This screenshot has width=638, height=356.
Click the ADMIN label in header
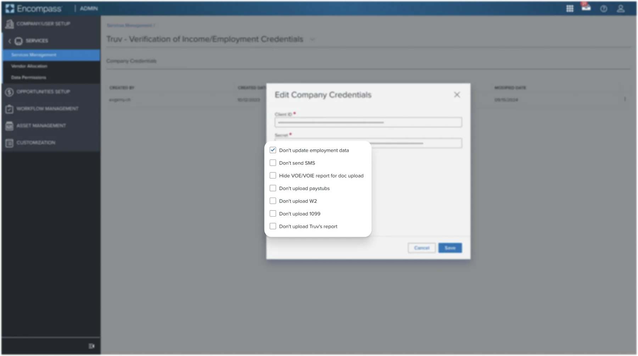coord(89,8)
